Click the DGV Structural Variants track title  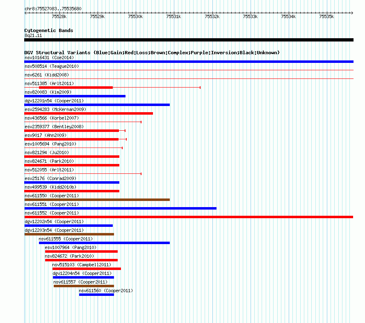coord(152,53)
